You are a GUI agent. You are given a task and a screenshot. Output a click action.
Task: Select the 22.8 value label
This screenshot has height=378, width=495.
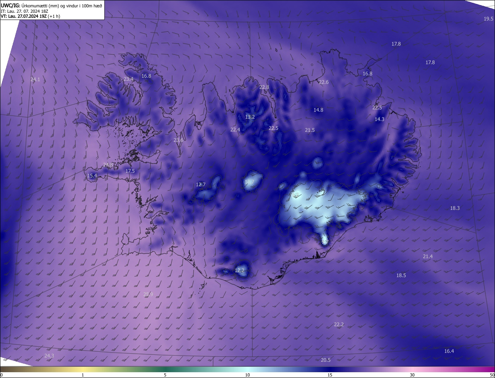point(264,87)
